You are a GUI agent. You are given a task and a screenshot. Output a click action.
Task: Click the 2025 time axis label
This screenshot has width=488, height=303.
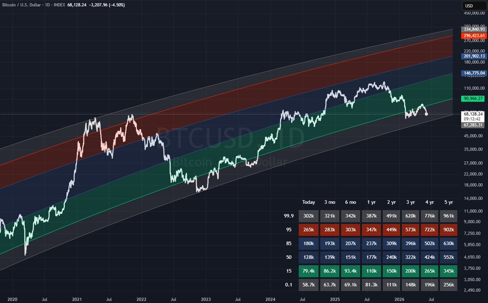[x=334, y=299]
